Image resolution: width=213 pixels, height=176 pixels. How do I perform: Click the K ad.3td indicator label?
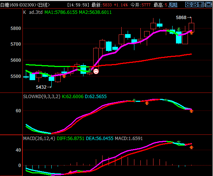tap(33, 12)
